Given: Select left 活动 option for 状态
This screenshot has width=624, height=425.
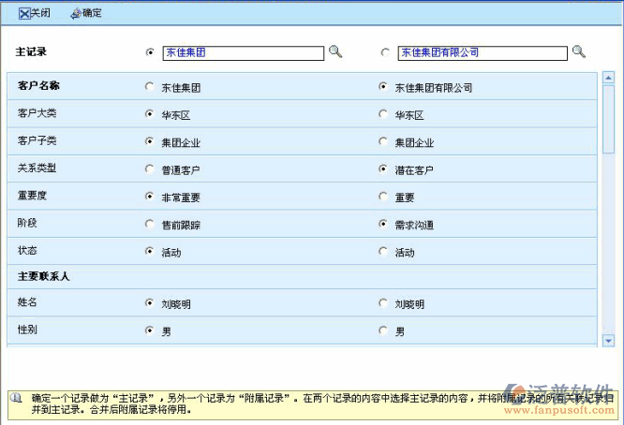Looking at the screenshot, I should 150,251.
